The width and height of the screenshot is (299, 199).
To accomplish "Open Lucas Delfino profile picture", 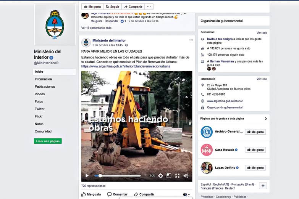I will click(207, 168).
